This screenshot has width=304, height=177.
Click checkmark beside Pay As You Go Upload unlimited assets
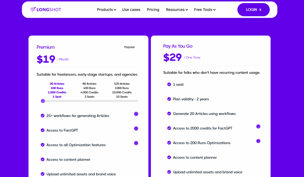[x=169, y=172]
